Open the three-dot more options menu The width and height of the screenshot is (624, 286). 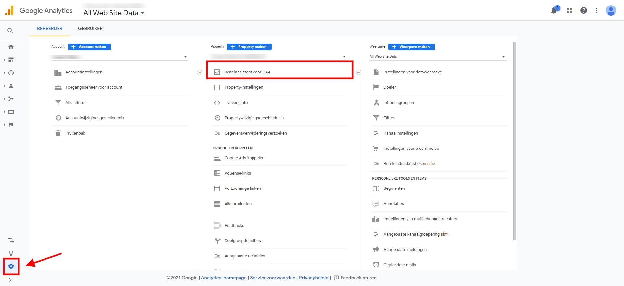(597, 10)
